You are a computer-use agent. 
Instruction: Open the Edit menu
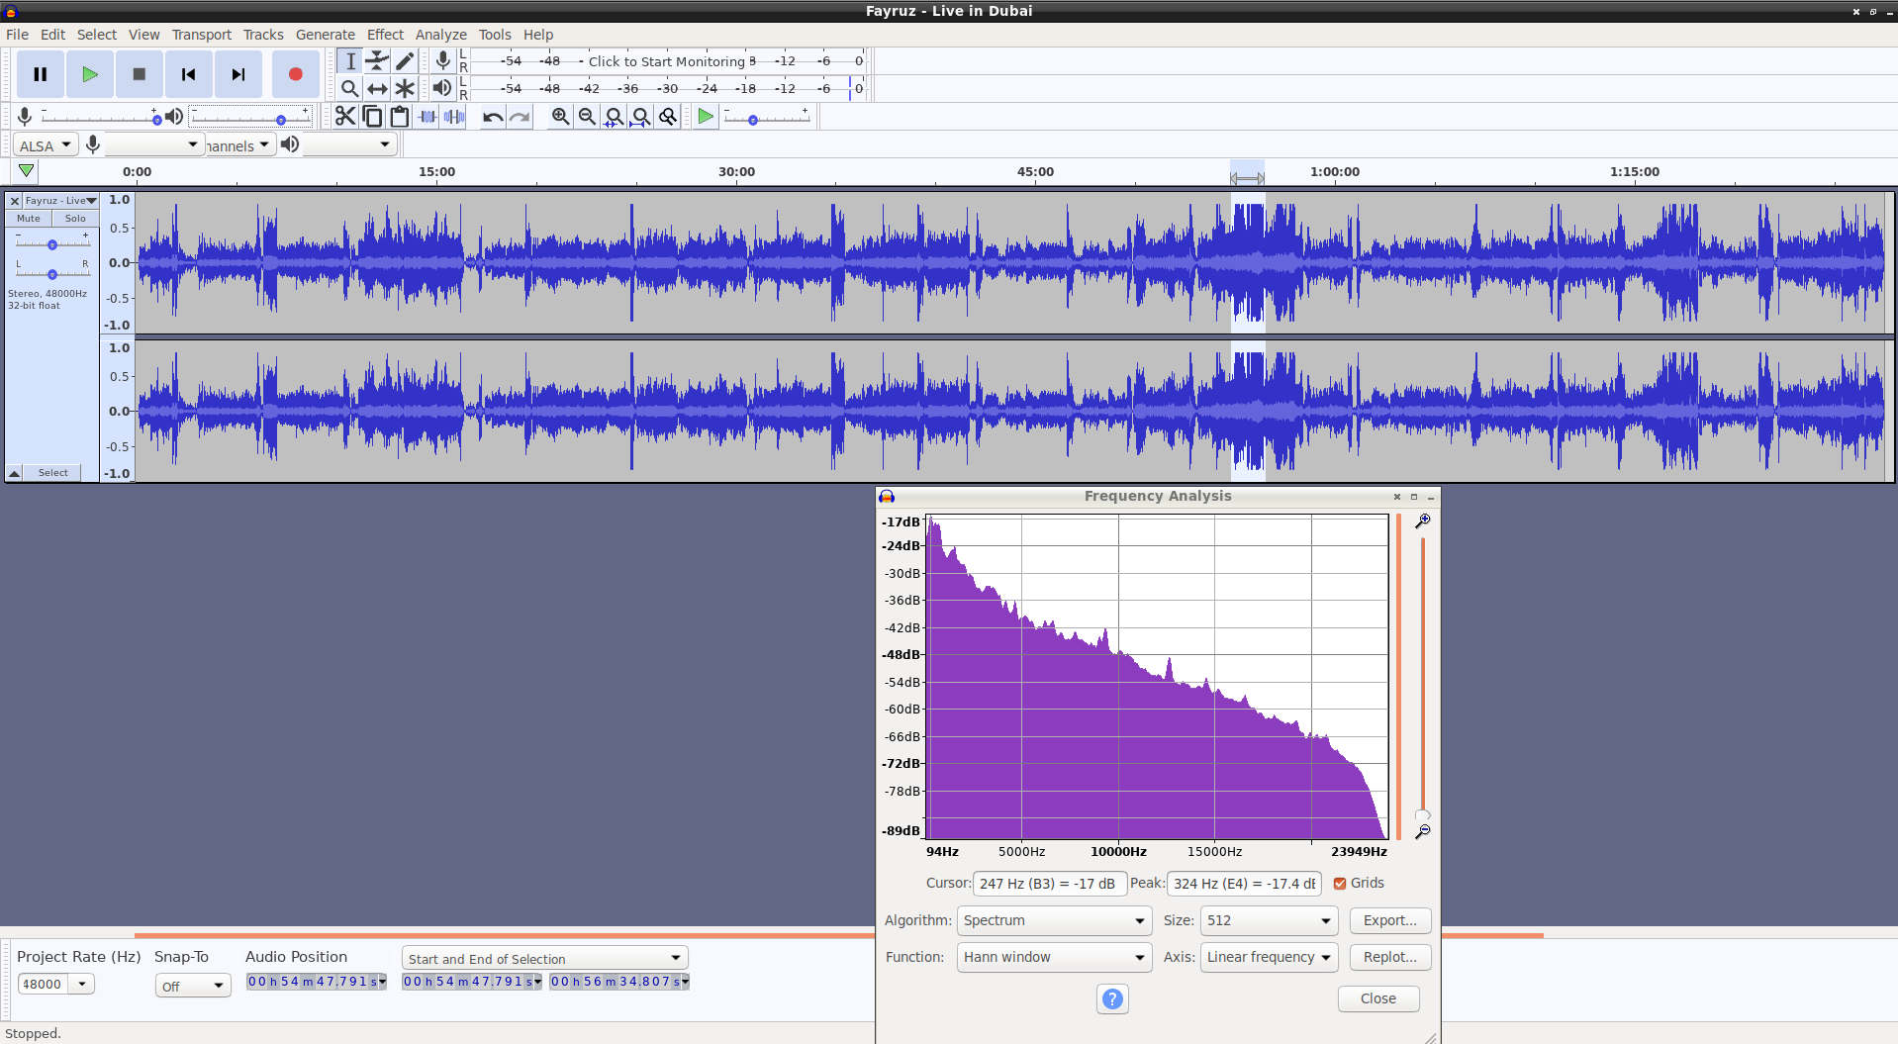(52, 35)
